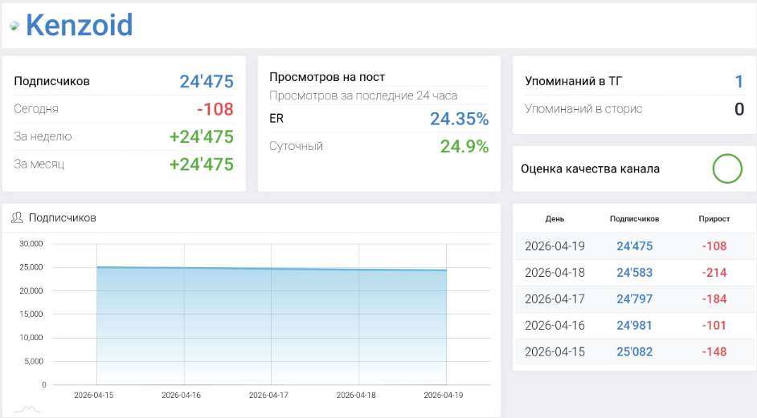The width and height of the screenshot is (757, 418).
Task: Click the ER value 24.35%
Action: [459, 119]
